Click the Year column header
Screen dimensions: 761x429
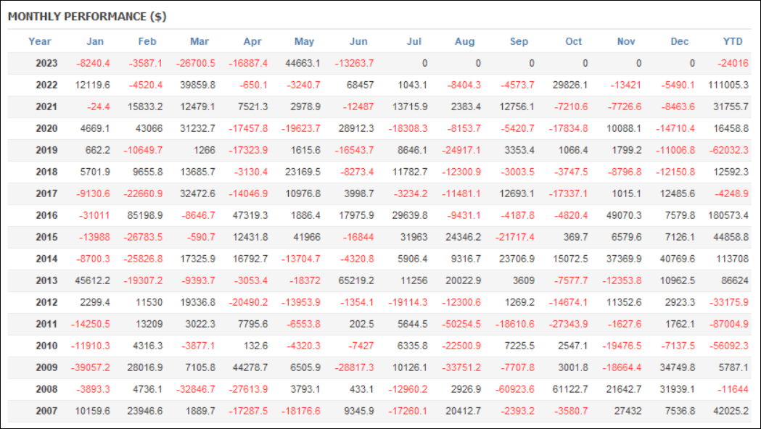[x=39, y=42]
